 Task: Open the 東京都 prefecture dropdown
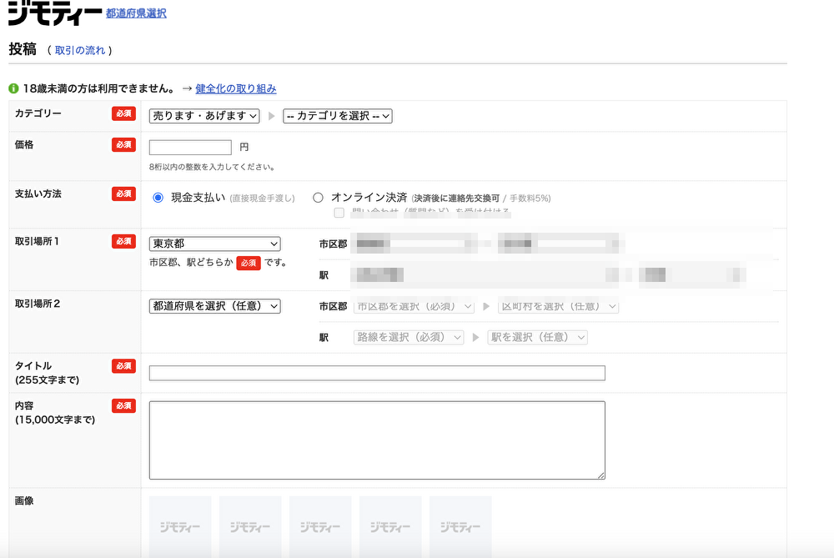(x=215, y=244)
